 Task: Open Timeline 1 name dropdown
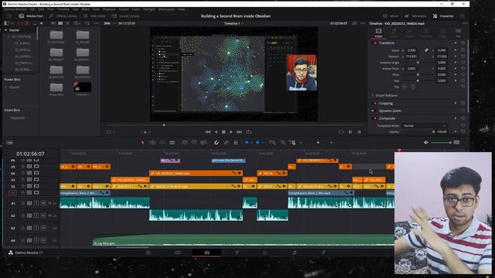coord(234,23)
